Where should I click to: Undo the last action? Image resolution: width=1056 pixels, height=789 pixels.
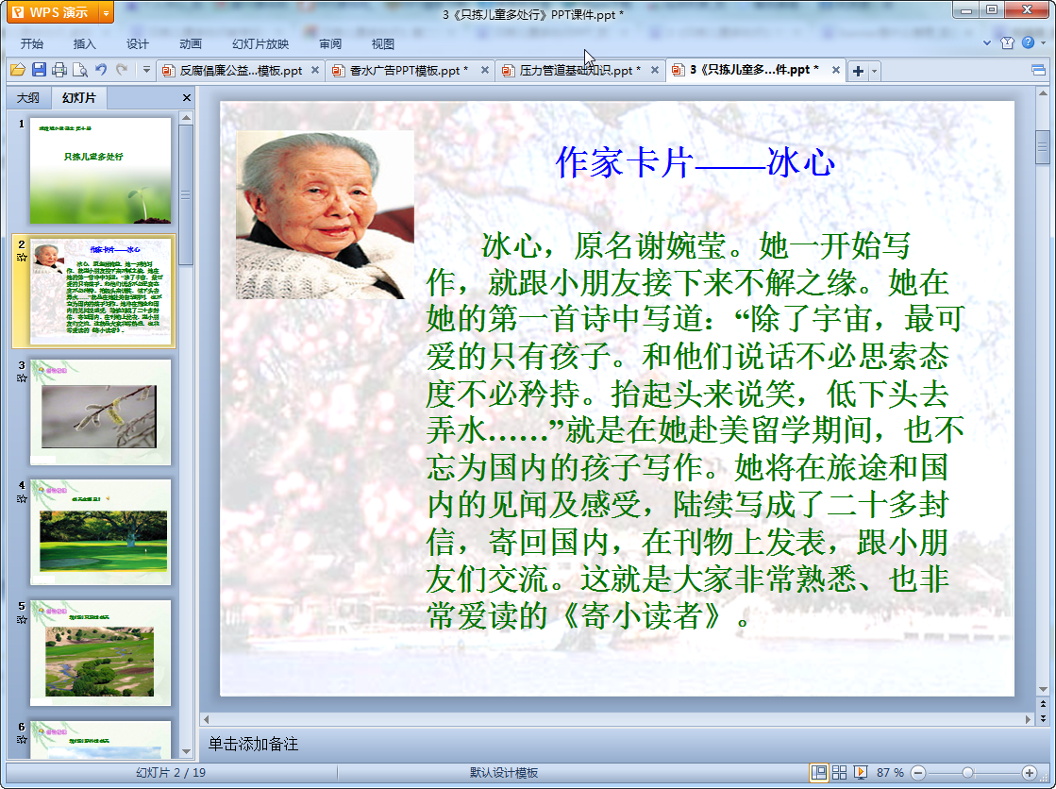(101, 70)
